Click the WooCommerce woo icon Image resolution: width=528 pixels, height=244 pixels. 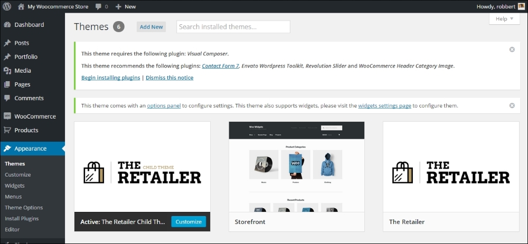tap(7, 116)
